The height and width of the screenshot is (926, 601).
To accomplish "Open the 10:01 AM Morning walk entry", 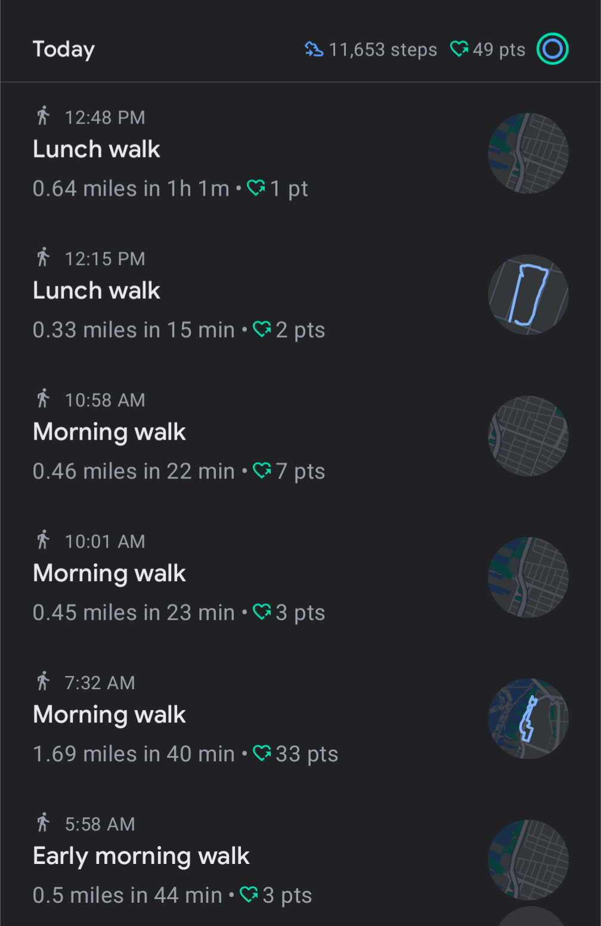I will pyautogui.click(x=110, y=573).
